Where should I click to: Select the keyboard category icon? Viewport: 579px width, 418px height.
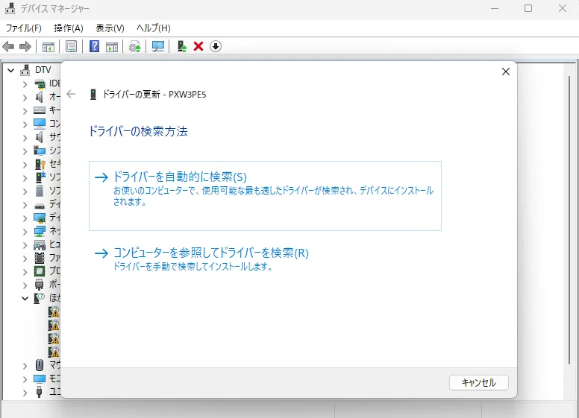[40, 110]
